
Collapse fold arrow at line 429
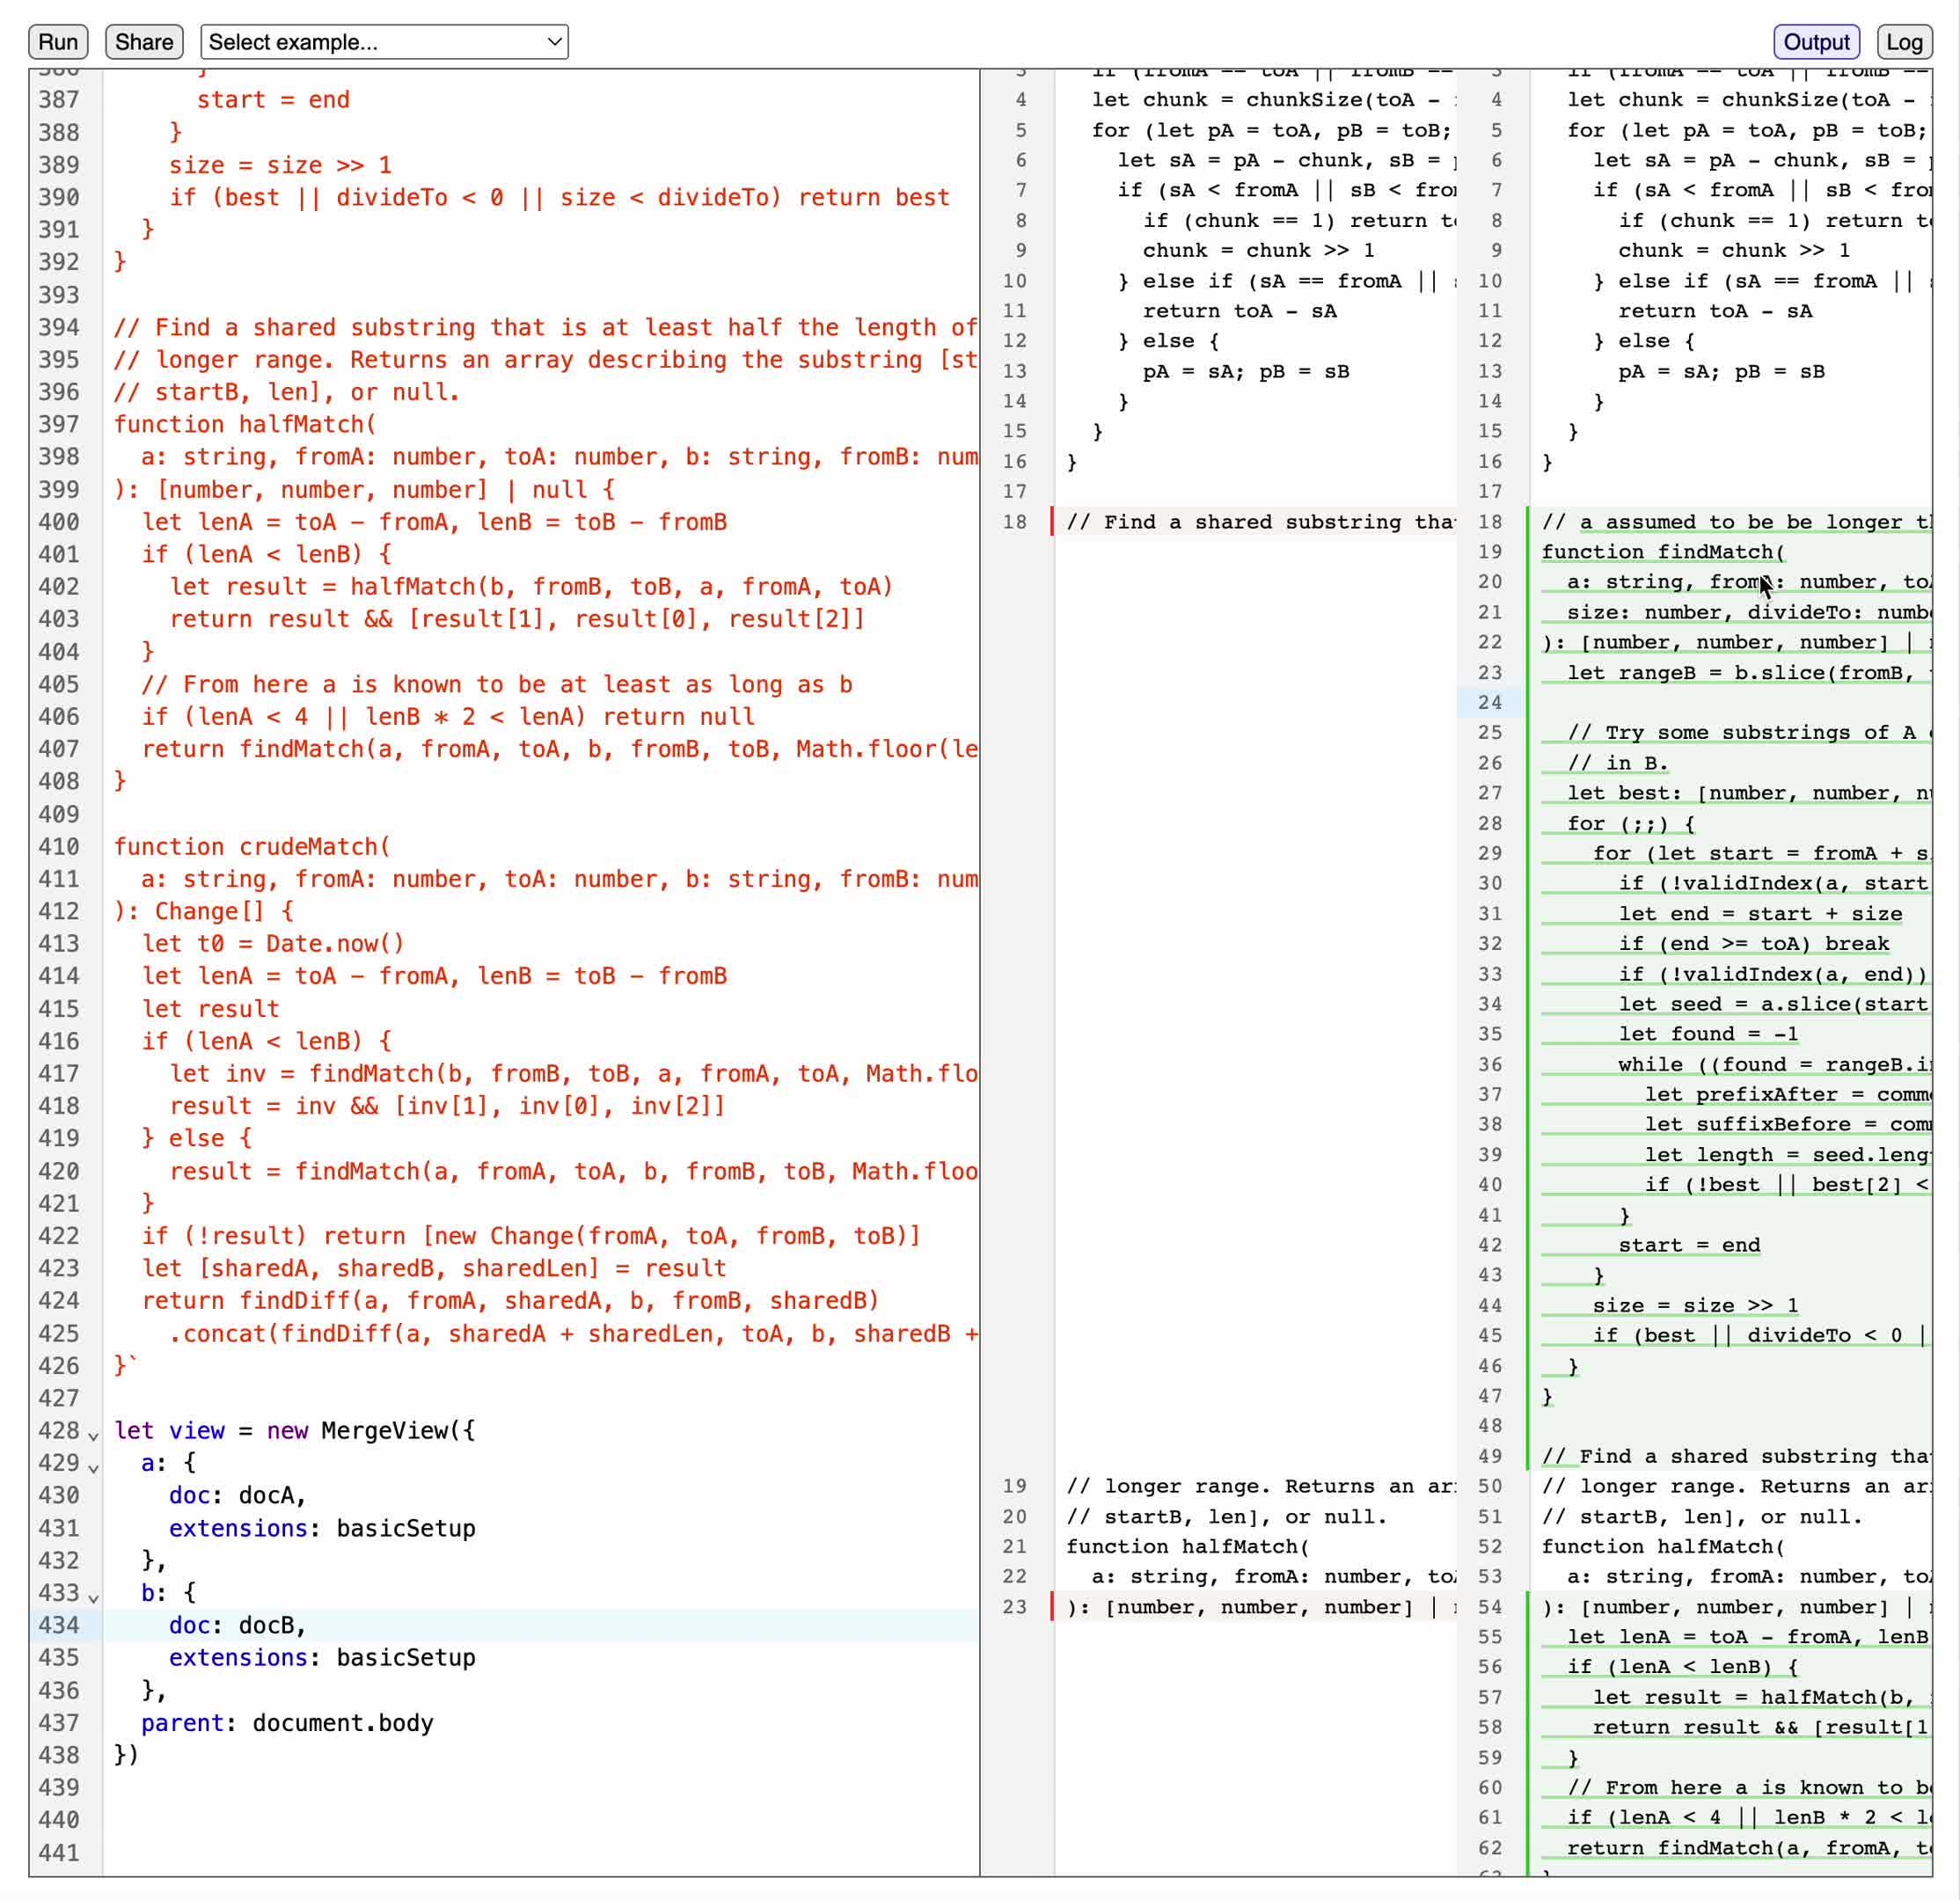94,1468
